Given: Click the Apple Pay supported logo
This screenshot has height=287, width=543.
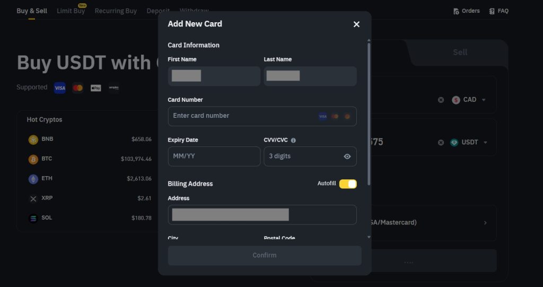Looking at the screenshot, I should click(96, 88).
